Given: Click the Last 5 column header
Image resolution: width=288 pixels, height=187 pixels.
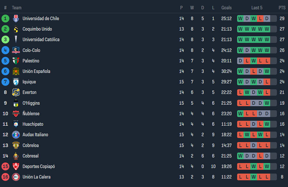Looking at the screenshot, I should 257,8.
